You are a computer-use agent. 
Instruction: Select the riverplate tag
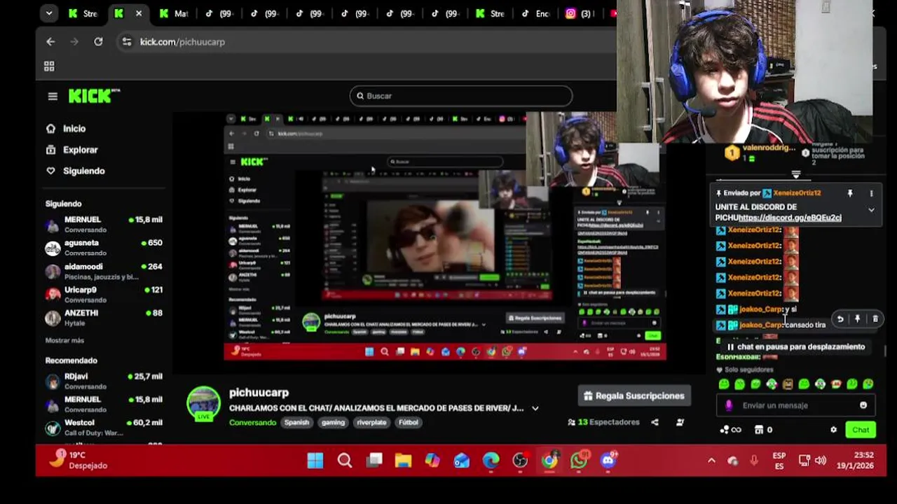pos(371,422)
